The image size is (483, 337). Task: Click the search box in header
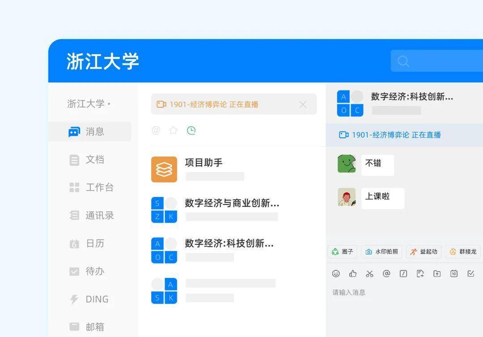(x=437, y=61)
